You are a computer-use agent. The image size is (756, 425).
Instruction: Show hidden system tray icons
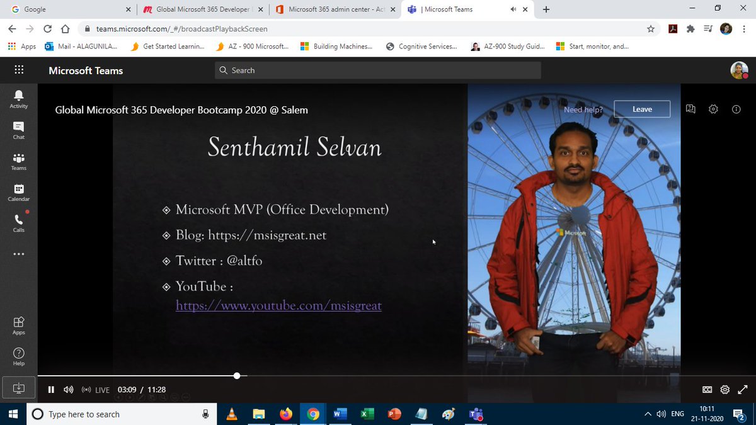[648, 414]
